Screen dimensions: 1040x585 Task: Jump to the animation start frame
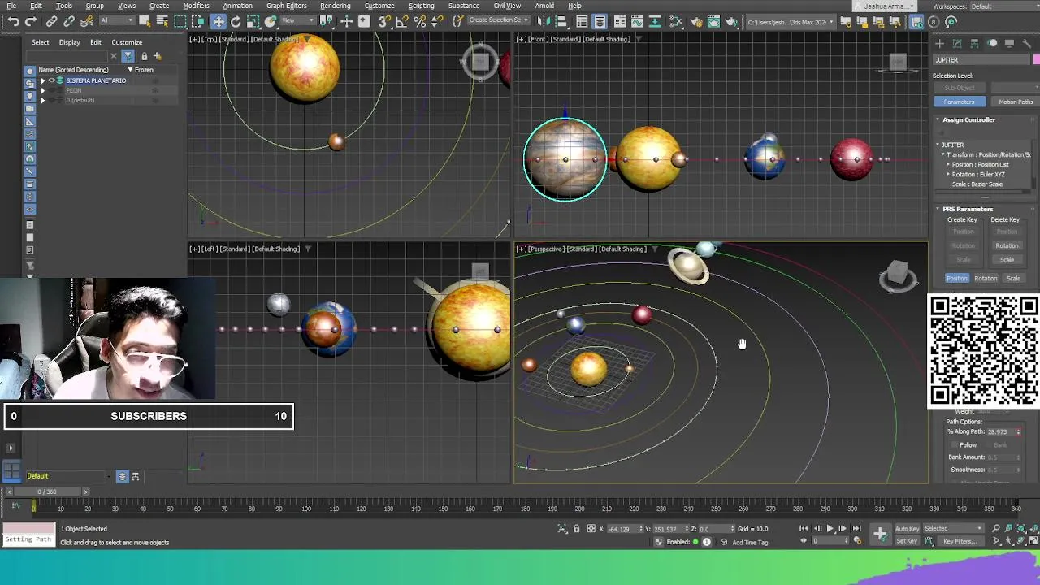tap(804, 528)
